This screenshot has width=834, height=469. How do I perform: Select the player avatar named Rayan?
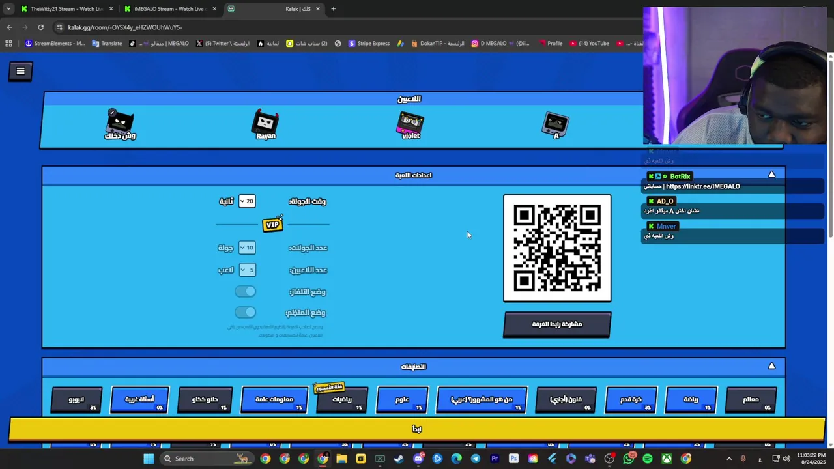266,125
